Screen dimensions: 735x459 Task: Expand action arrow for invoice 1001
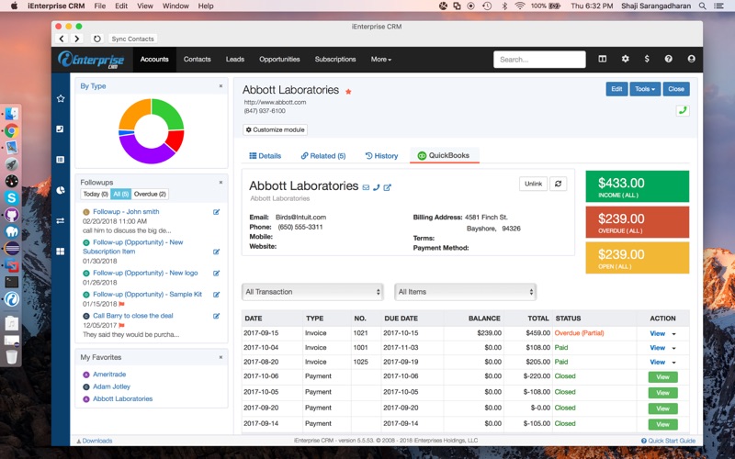[674, 349]
